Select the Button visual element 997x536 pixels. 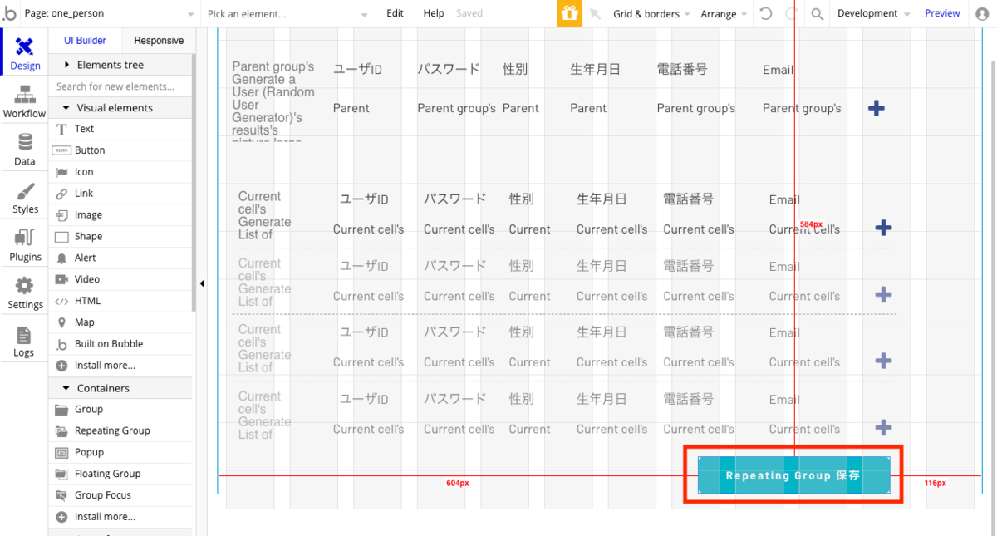click(120, 150)
